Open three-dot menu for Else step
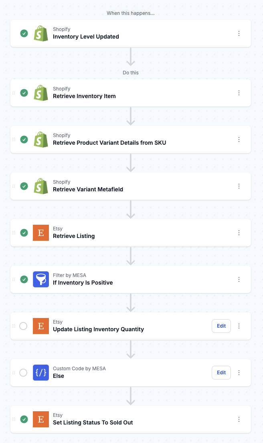Viewport: 263px width, 443px height. [x=239, y=373]
